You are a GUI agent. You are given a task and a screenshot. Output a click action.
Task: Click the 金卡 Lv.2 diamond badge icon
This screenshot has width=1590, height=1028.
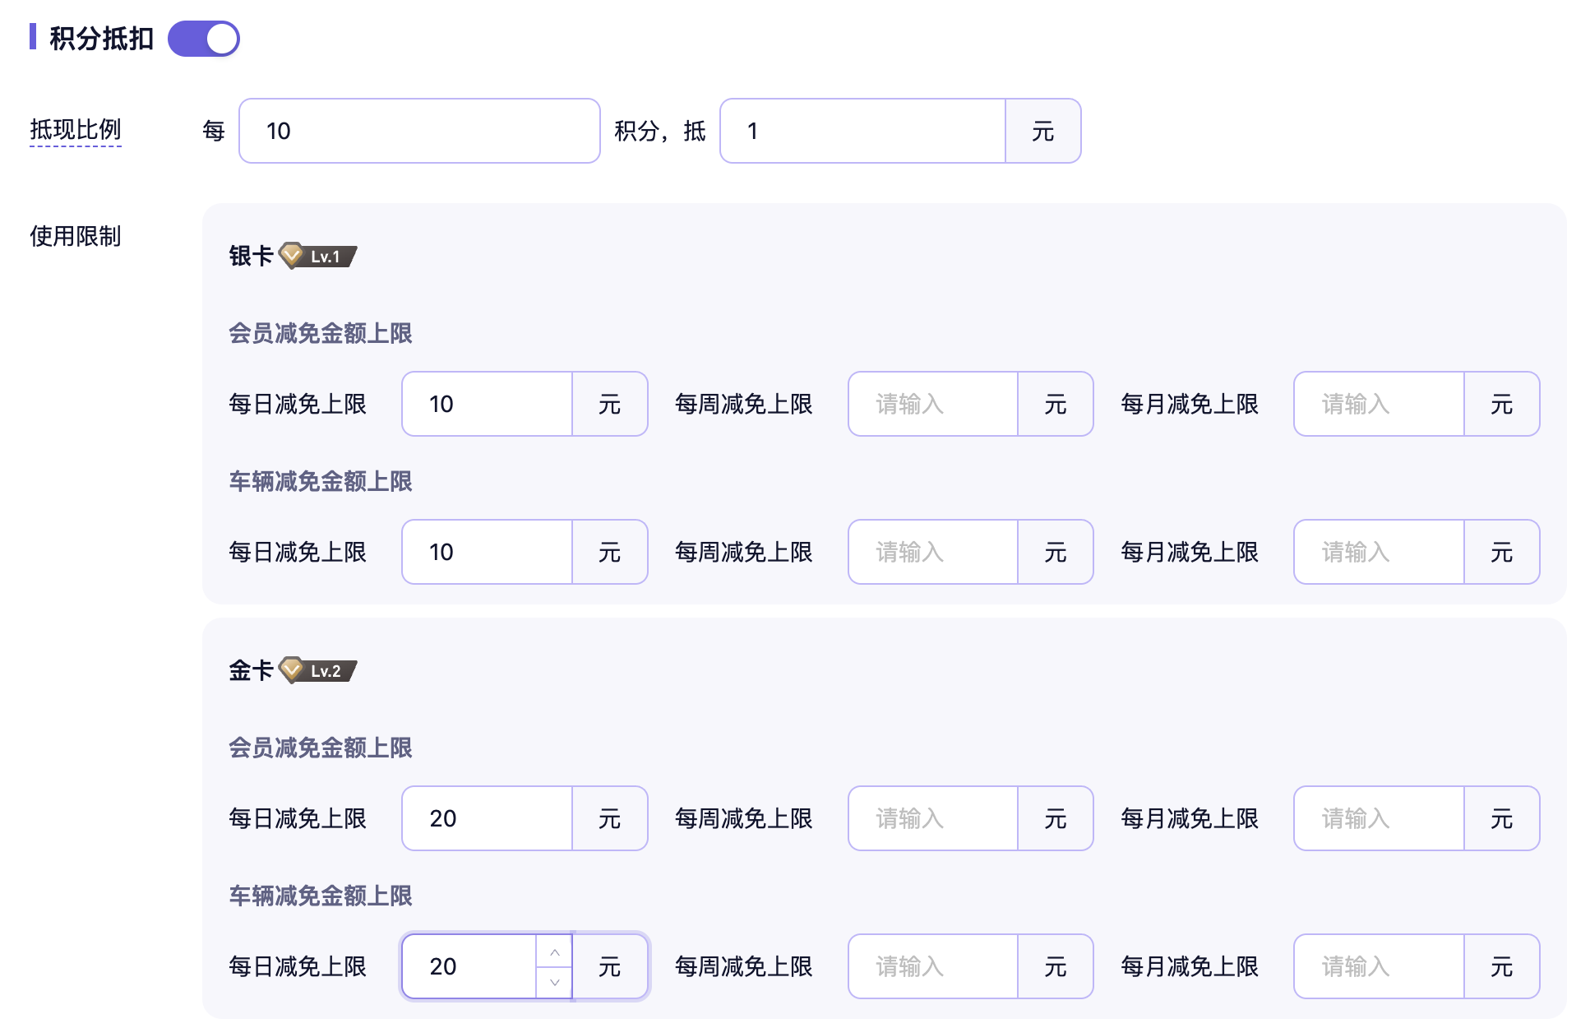(292, 670)
